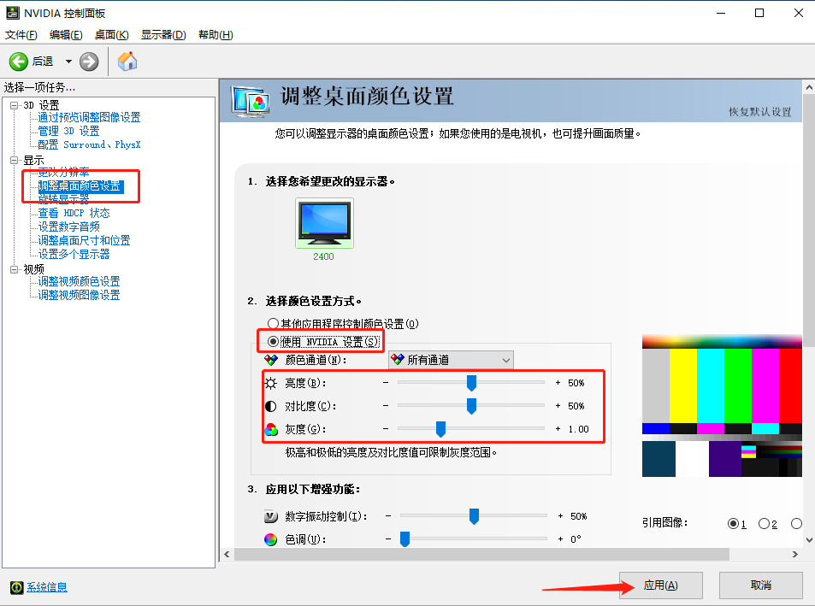The width and height of the screenshot is (815, 606).
Task: Select 使用 NVIDIA 设置 radio button
Action: coord(274,341)
